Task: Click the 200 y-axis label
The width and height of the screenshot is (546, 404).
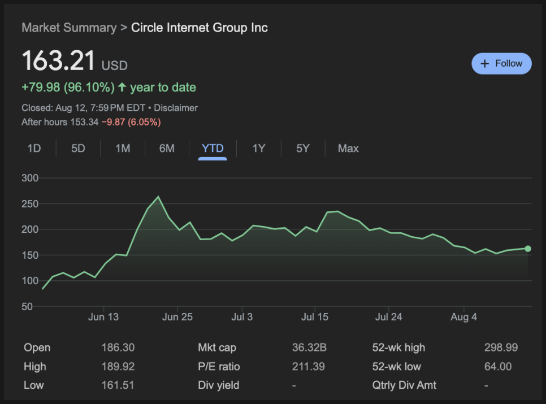Action: (x=30, y=229)
